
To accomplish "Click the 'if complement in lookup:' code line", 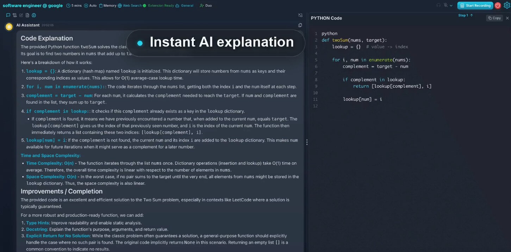I will tap(374, 80).
